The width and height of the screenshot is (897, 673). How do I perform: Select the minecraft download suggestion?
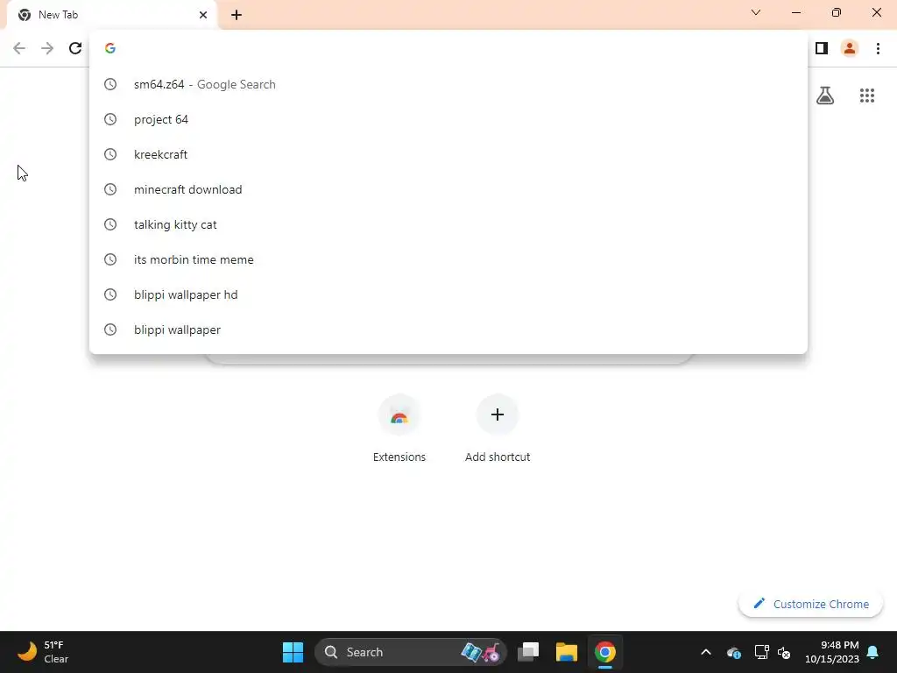(448, 189)
